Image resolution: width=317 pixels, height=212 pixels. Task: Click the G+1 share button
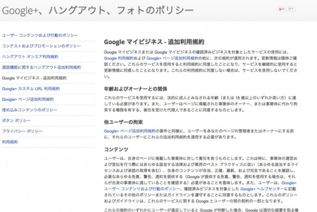pos(282,9)
